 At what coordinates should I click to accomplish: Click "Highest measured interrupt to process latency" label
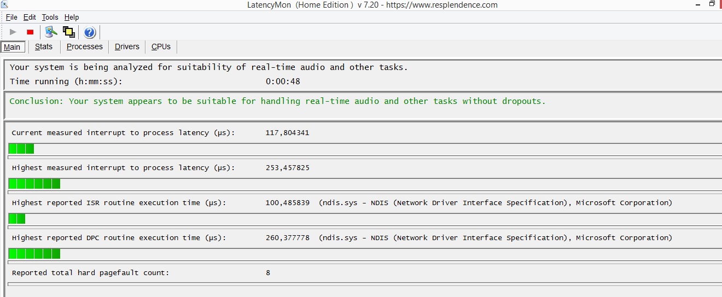(123, 168)
